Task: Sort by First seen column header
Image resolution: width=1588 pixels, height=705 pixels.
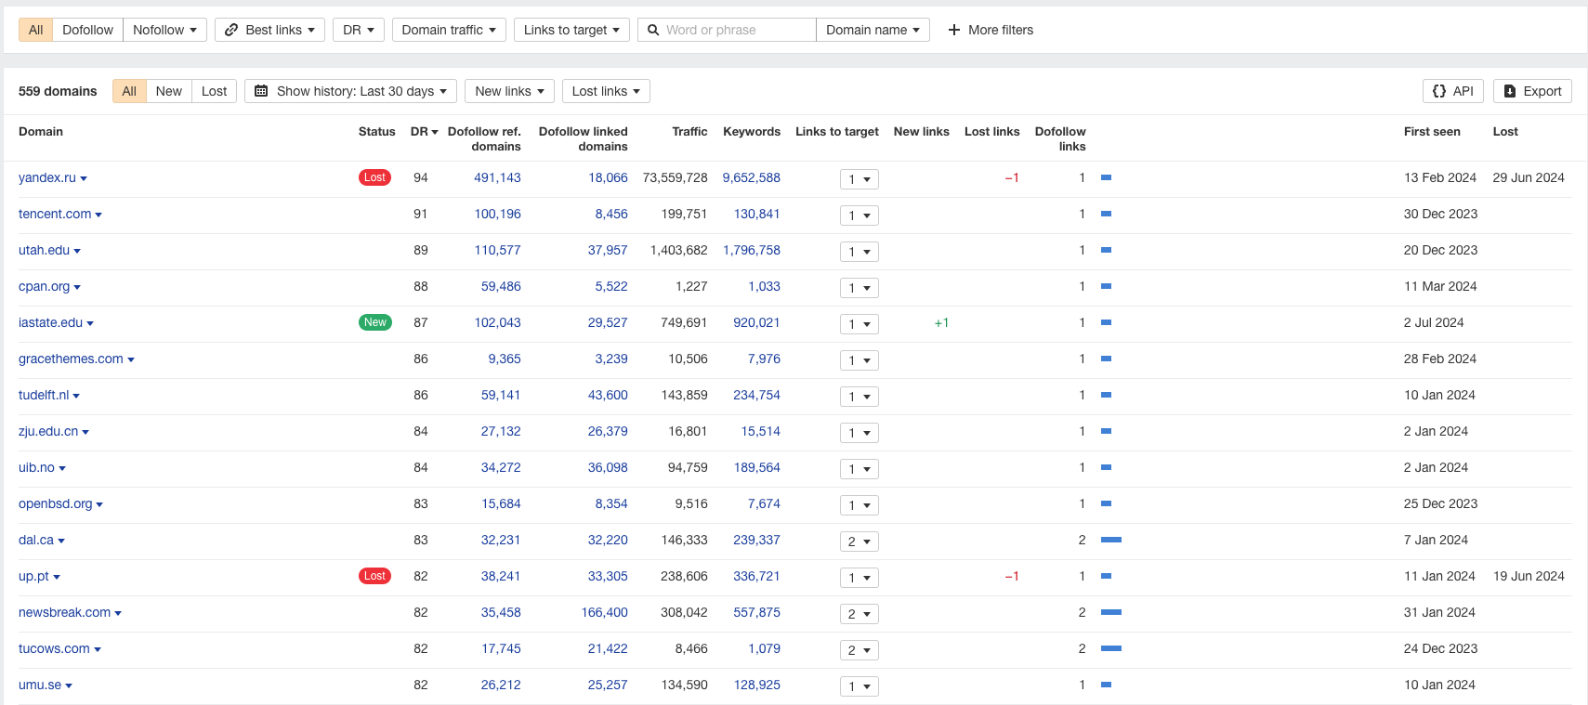Action: (1432, 132)
